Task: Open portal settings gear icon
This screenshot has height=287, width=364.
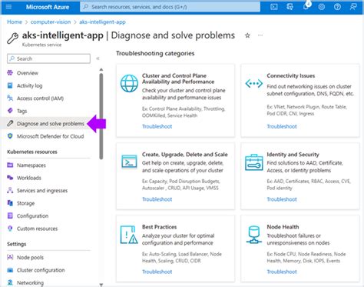Action: [x=322, y=7]
